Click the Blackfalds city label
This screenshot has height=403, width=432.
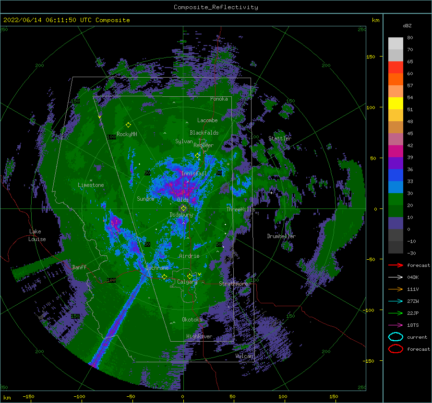pos(204,133)
